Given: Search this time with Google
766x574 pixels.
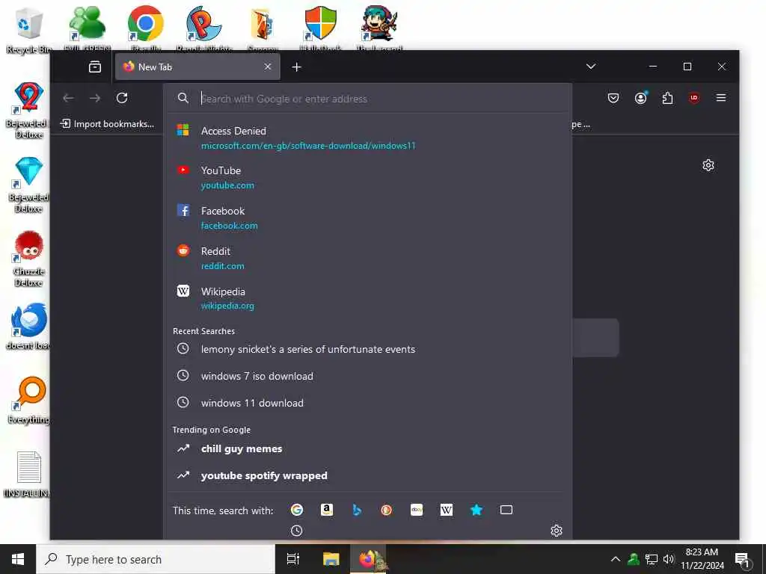Looking at the screenshot, I should click(296, 510).
